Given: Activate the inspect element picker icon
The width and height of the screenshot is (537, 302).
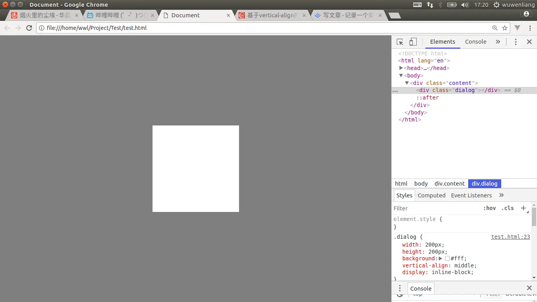Looking at the screenshot, I should coord(400,42).
